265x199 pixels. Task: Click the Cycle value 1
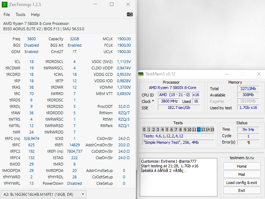pyautogui.click(x=248, y=136)
